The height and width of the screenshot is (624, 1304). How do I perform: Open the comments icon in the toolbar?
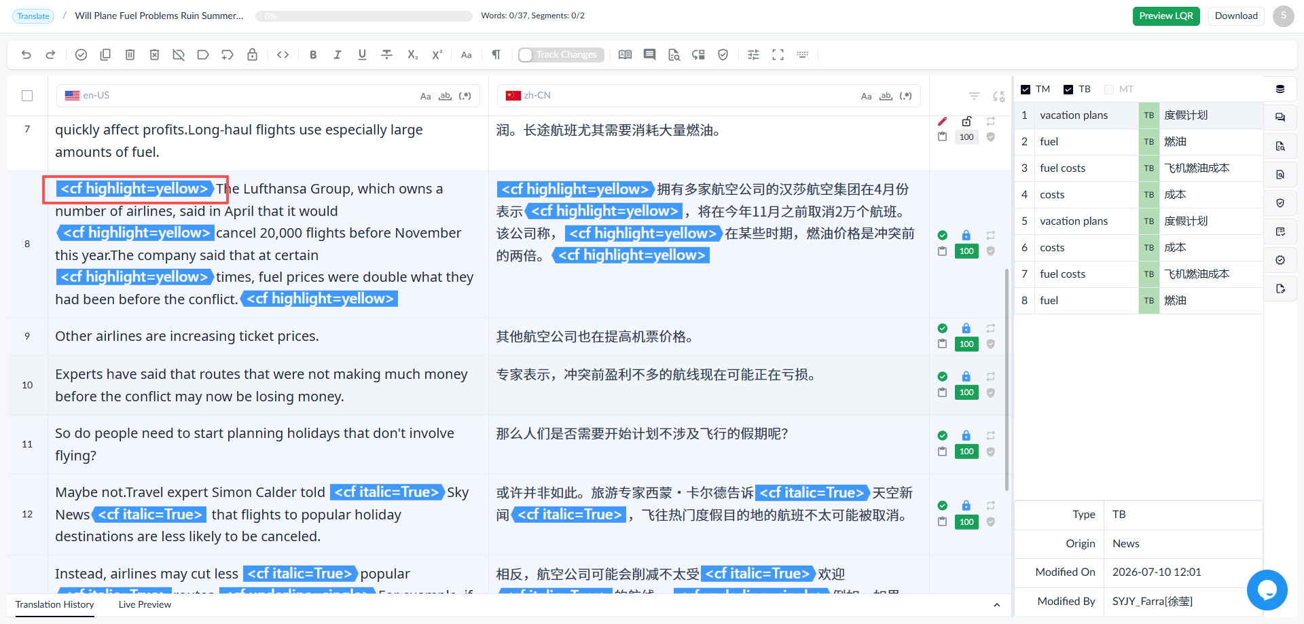[x=650, y=55]
